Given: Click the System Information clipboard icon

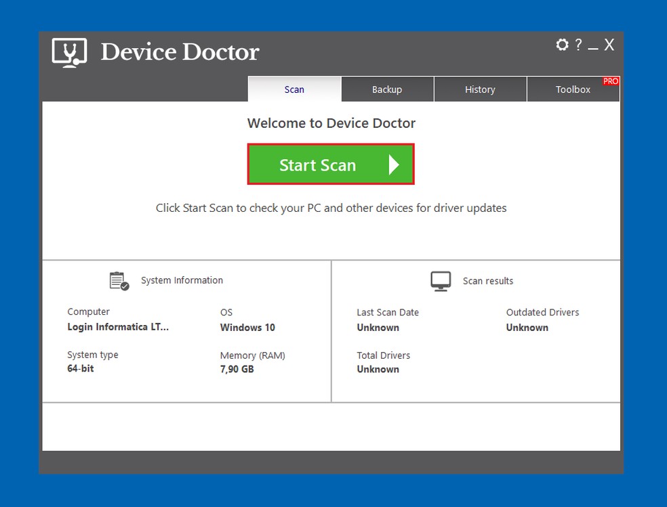Looking at the screenshot, I should [x=119, y=281].
